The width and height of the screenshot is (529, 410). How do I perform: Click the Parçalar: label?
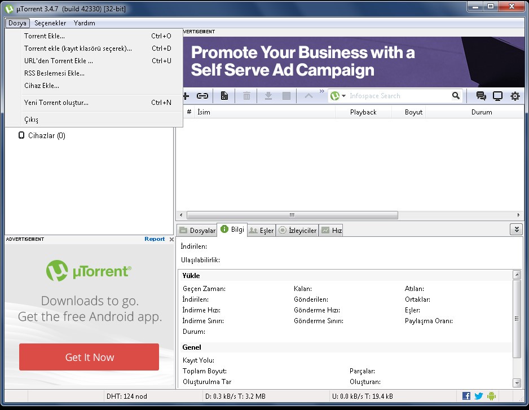pos(362,371)
